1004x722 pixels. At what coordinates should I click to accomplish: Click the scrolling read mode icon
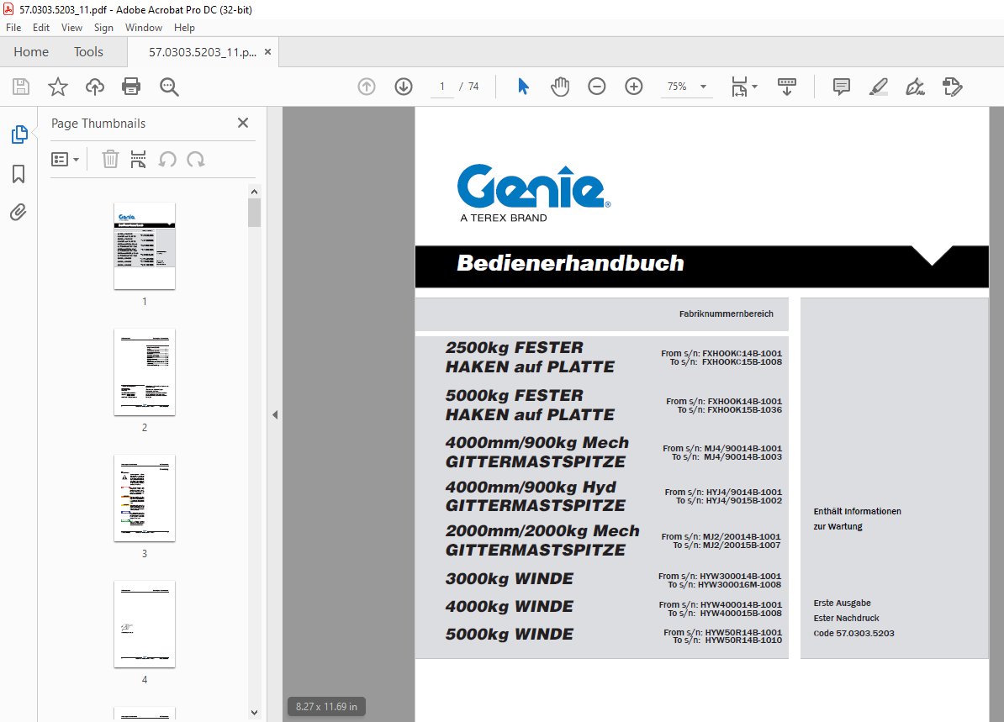[x=787, y=87]
